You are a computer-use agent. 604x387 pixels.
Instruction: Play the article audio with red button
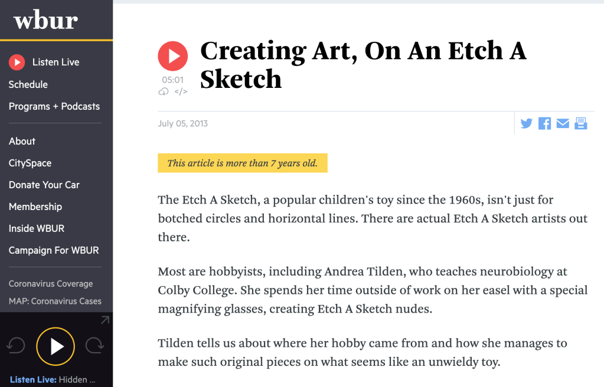click(172, 56)
